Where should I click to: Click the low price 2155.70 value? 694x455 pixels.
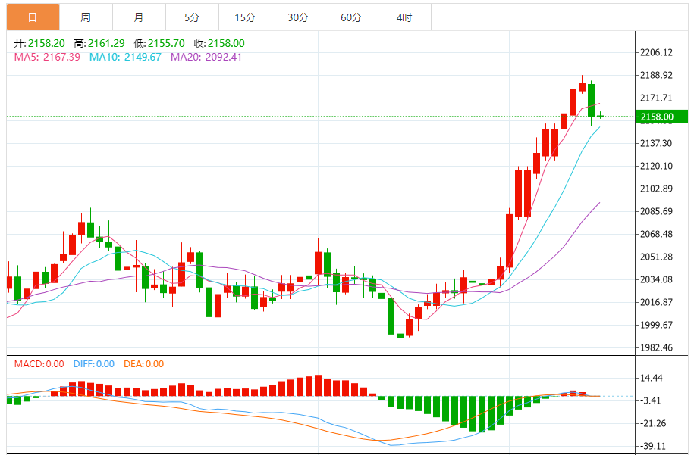point(166,43)
